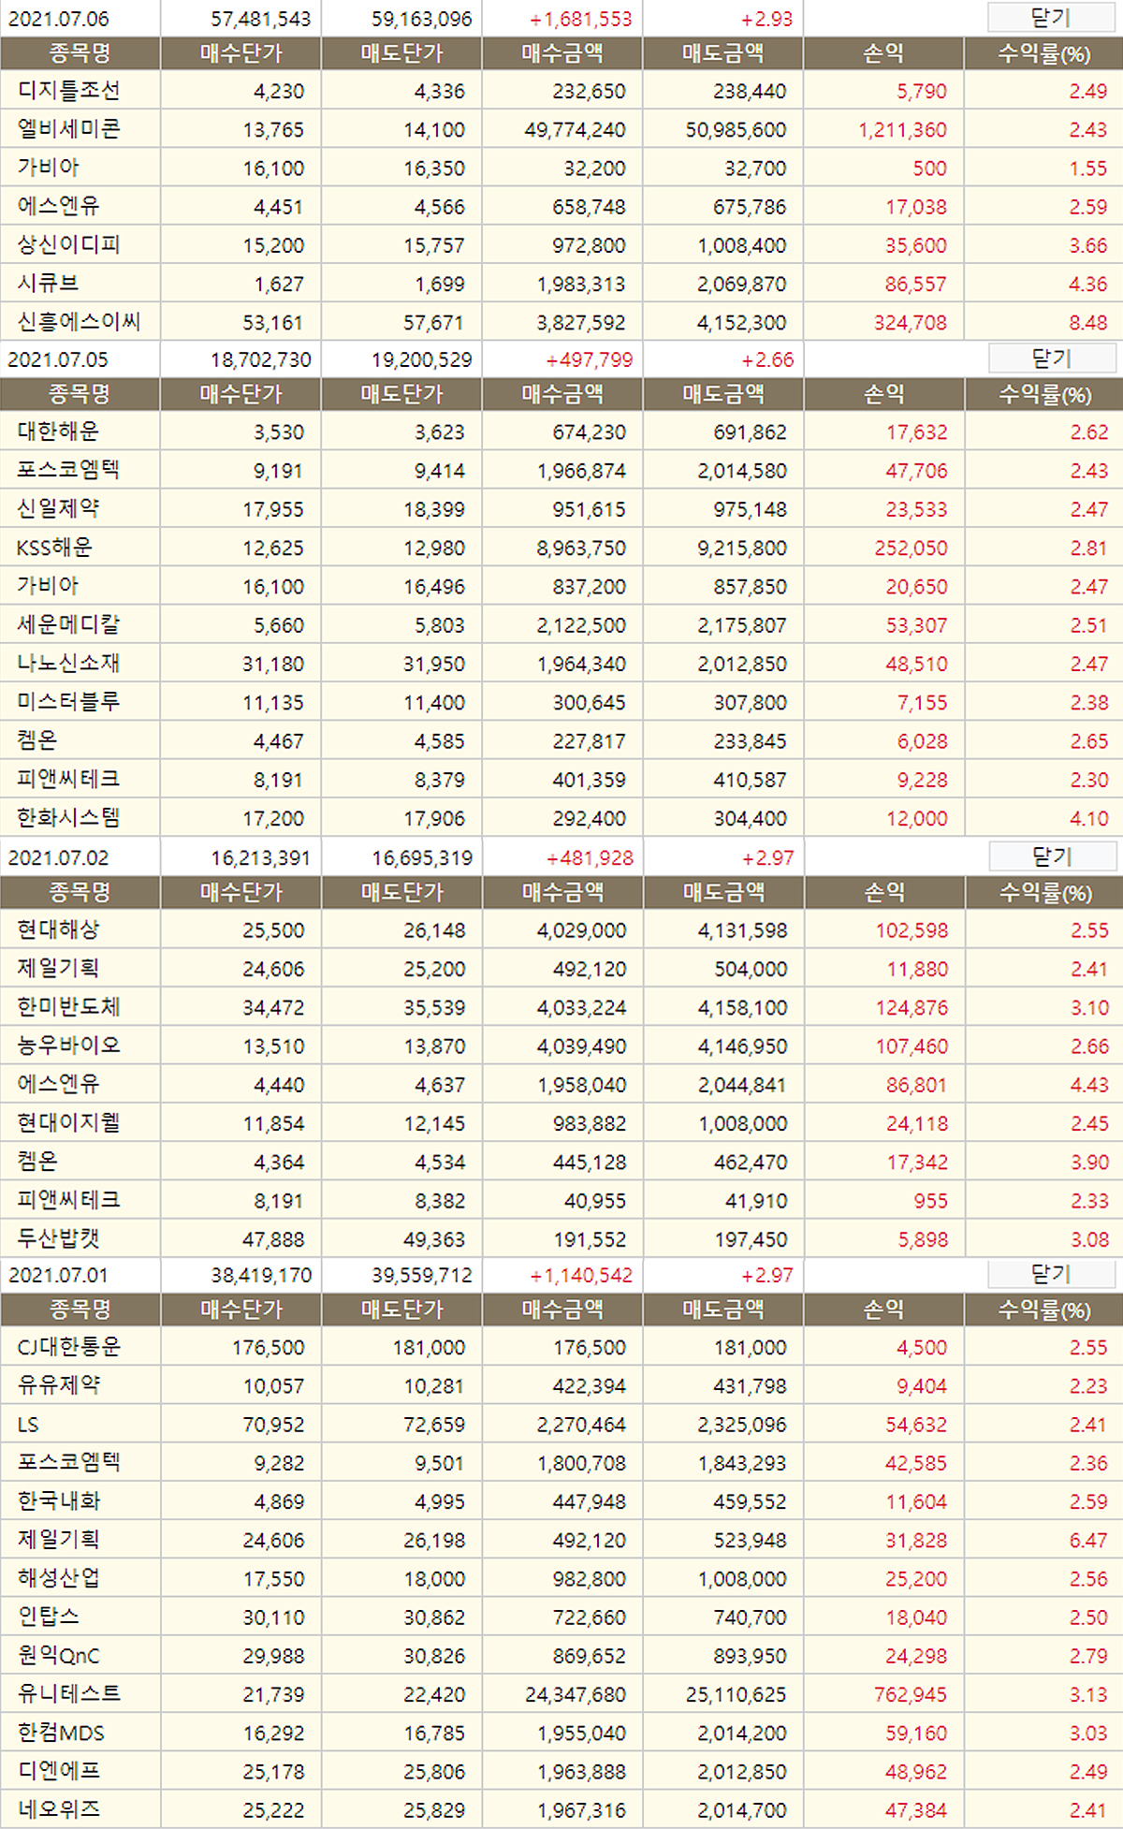Click stock name 해성산업
The width and height of the screenshot is (1123, 1829).
click(x=58, y=1578)
